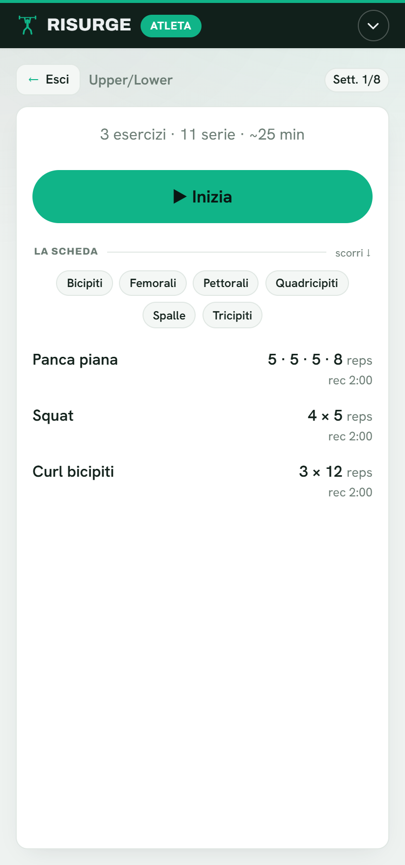Expand the header chevron dropdown
This screenshot has height=865, width=405.
pyautogui.click(x=374, y=26)
